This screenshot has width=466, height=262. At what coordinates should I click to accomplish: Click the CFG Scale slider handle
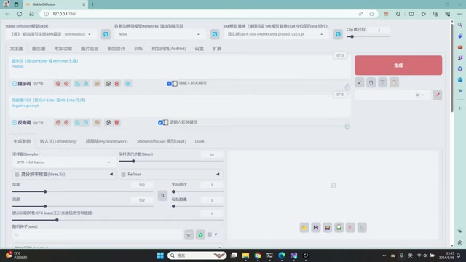[x=57, y=220]
